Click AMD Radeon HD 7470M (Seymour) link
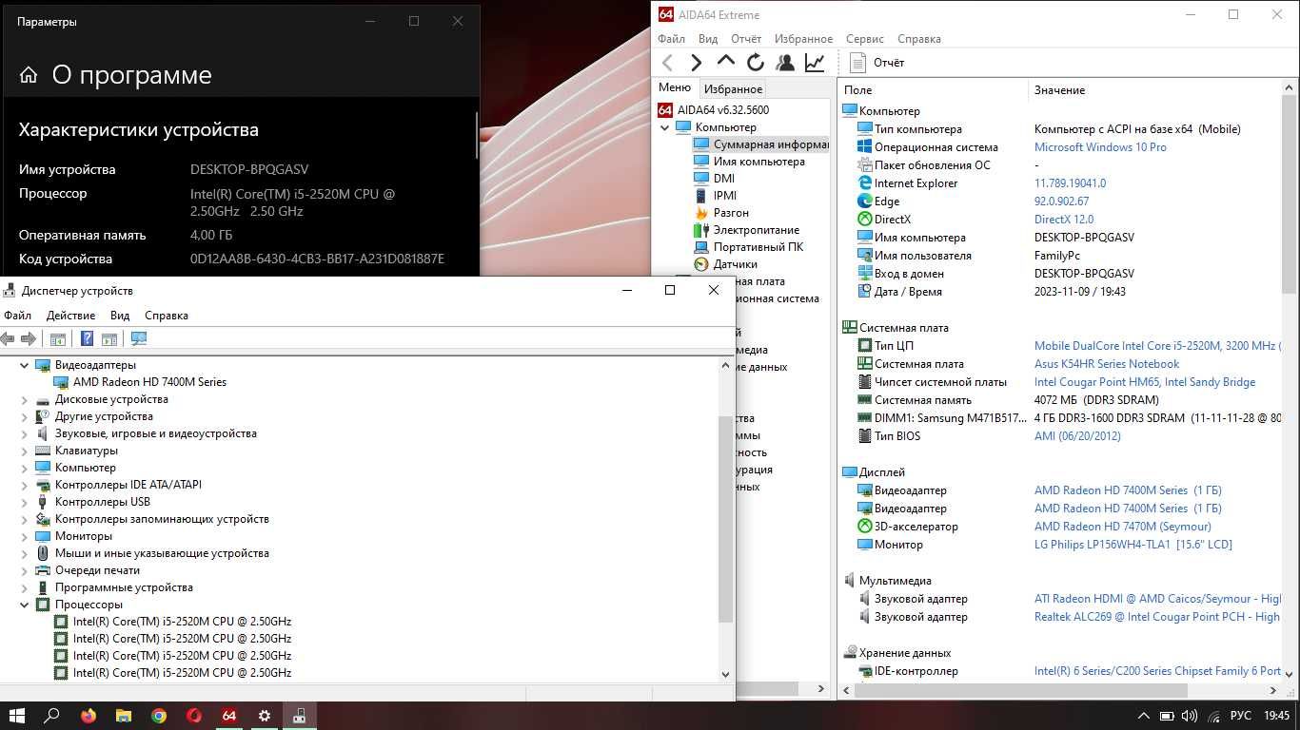The width and height of the screenshot is (1300, 730). [x=1123, y=527]
